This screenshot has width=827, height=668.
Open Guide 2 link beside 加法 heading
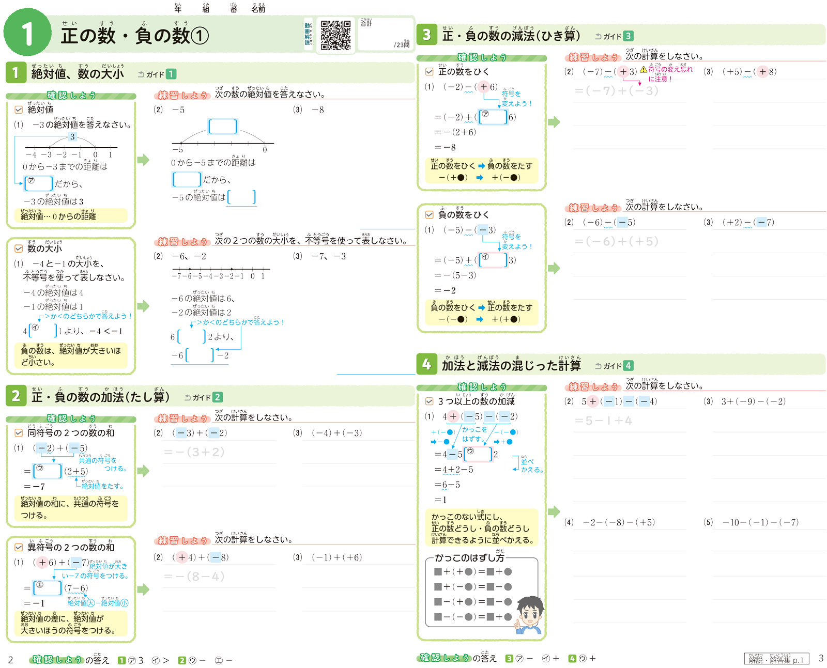(x=204, y=397)
